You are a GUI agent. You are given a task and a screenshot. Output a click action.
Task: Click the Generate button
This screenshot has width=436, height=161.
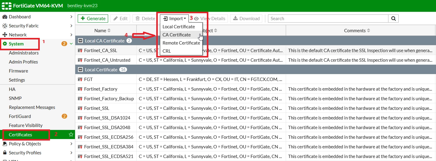pos(93,18)
